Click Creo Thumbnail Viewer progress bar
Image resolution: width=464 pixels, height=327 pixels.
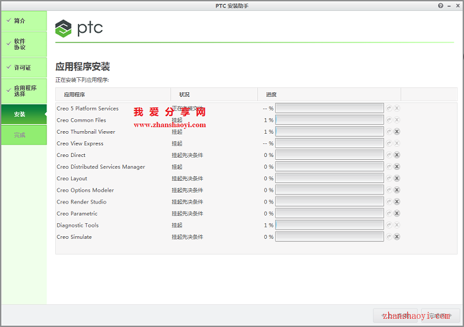330,132
